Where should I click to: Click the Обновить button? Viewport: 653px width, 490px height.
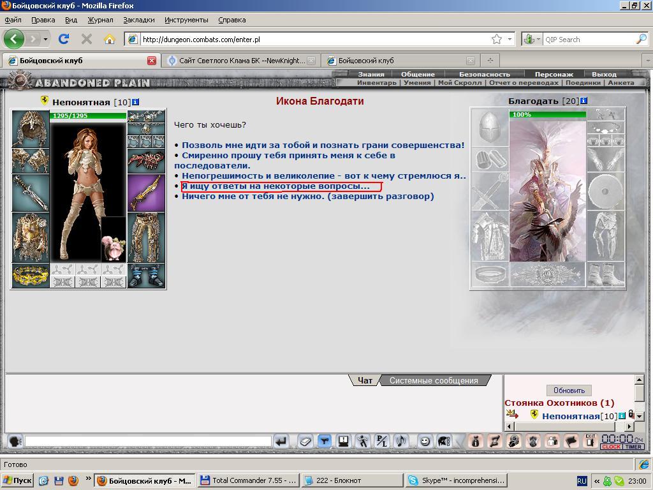[569, 390]
